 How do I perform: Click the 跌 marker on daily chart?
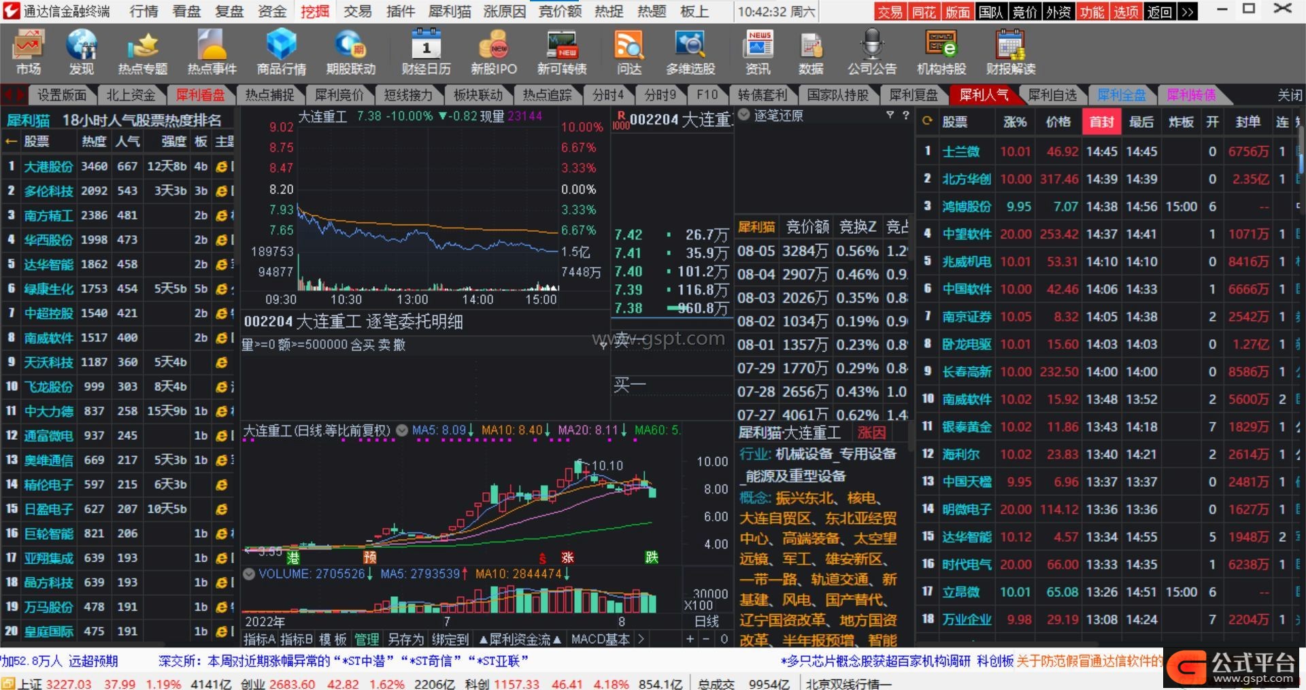[x=652, y=557]
